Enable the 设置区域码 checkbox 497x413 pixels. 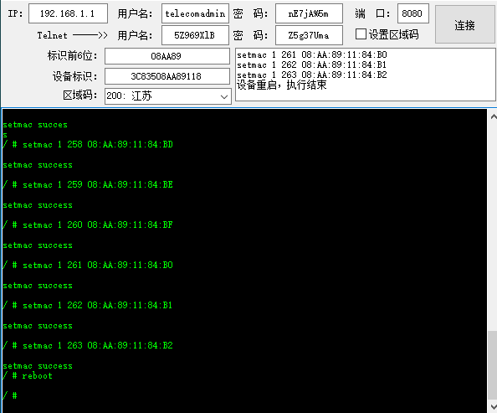(x=361, y=34)
